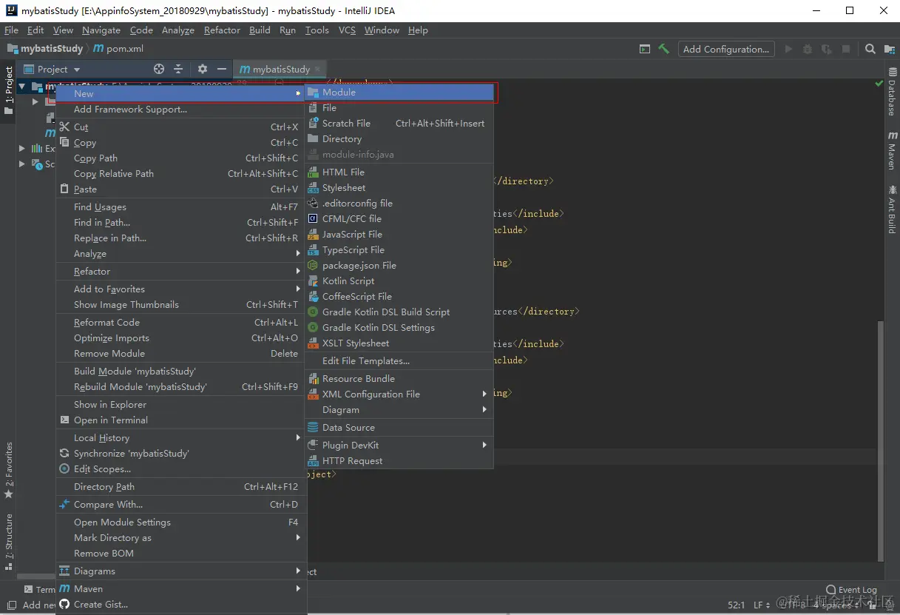The image size is (900, 615).
Task: Click the CFML/CFC file icon
Action: point(313,219)
